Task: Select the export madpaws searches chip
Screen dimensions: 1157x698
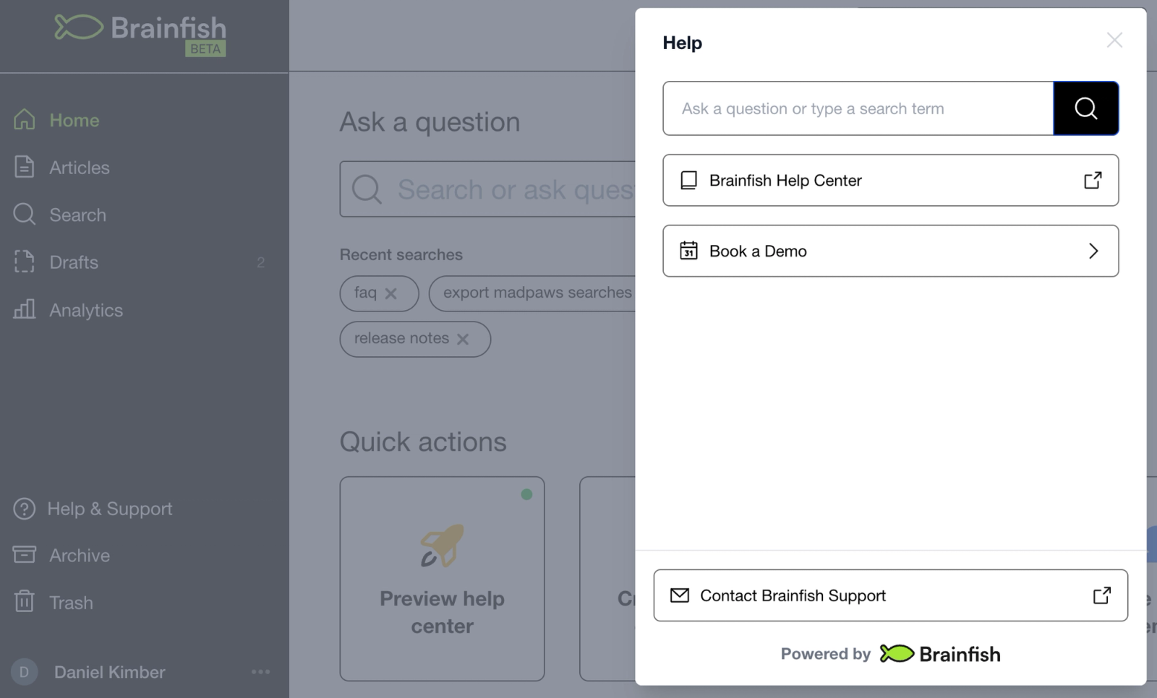Action: point(537,293)
